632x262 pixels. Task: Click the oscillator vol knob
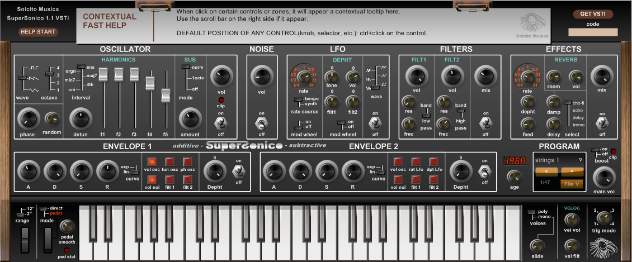(x=221, y=75)
